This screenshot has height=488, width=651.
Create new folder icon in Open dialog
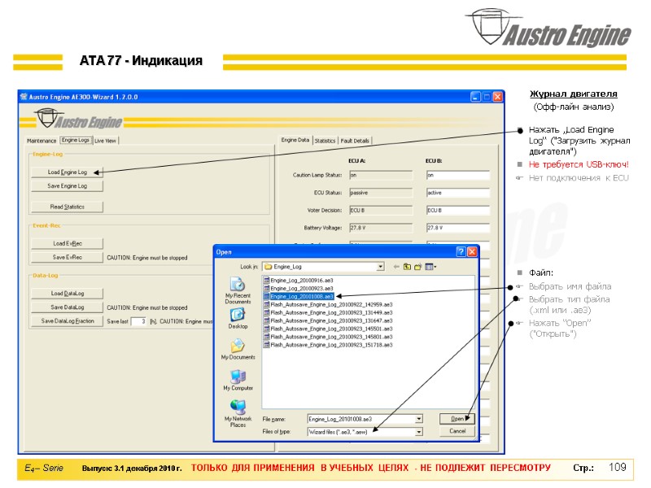point(418,267)
